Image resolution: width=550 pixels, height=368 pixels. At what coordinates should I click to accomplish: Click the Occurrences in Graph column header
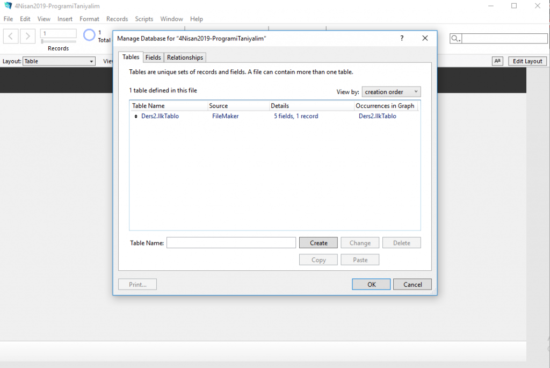click(x=386, y=106)
